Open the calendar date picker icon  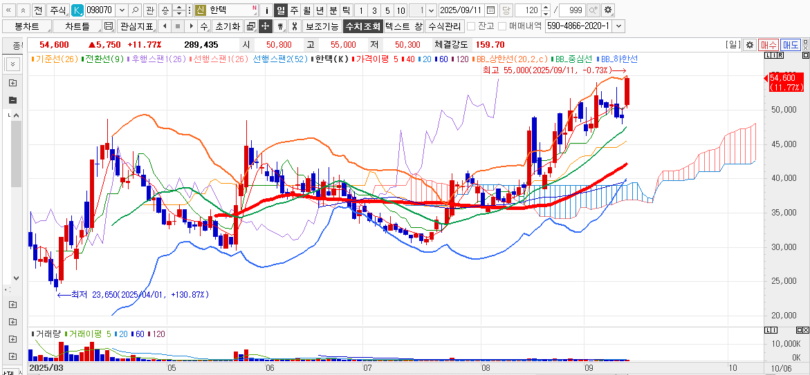(x=490, y=10)
